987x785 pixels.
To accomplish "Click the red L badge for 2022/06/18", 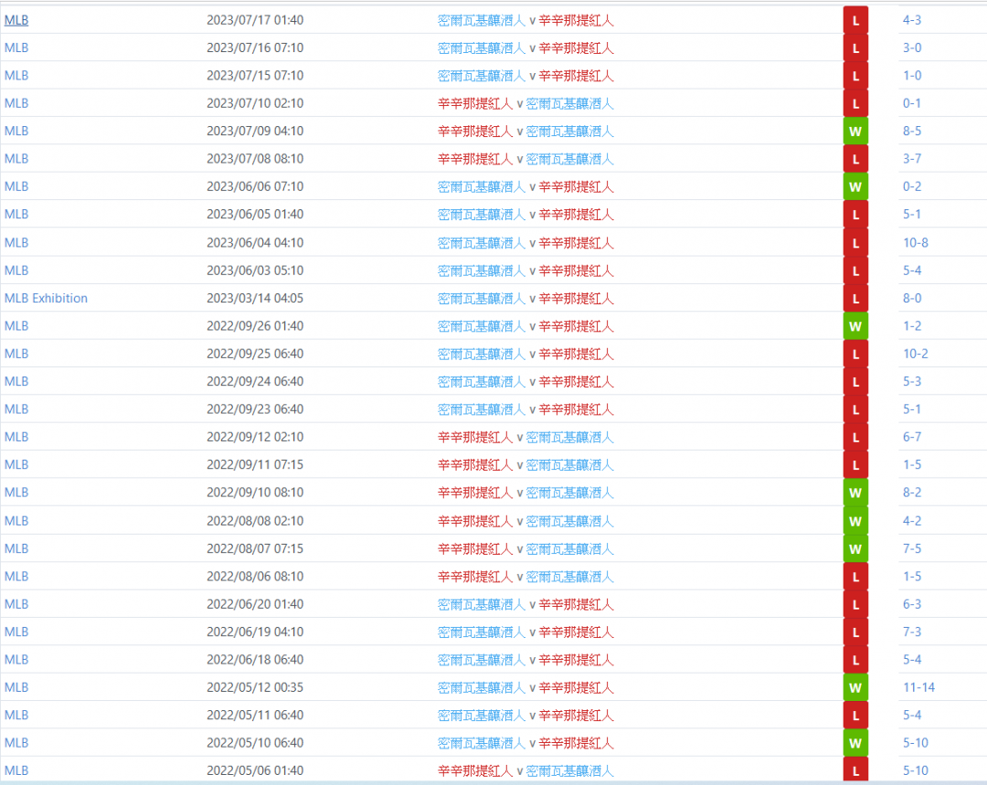I will click(855, 661).
